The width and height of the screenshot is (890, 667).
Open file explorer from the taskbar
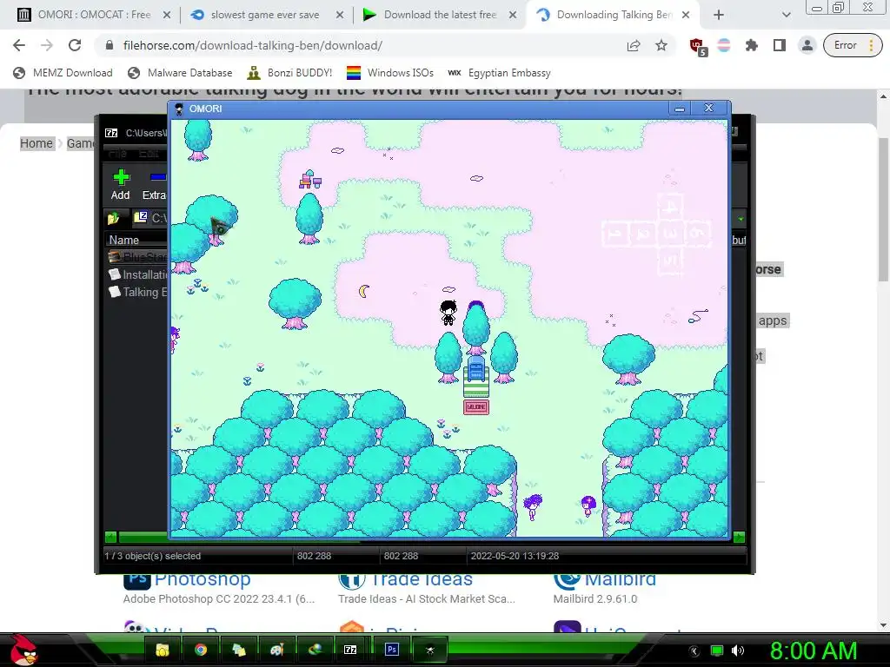click(x=163, y=650)
